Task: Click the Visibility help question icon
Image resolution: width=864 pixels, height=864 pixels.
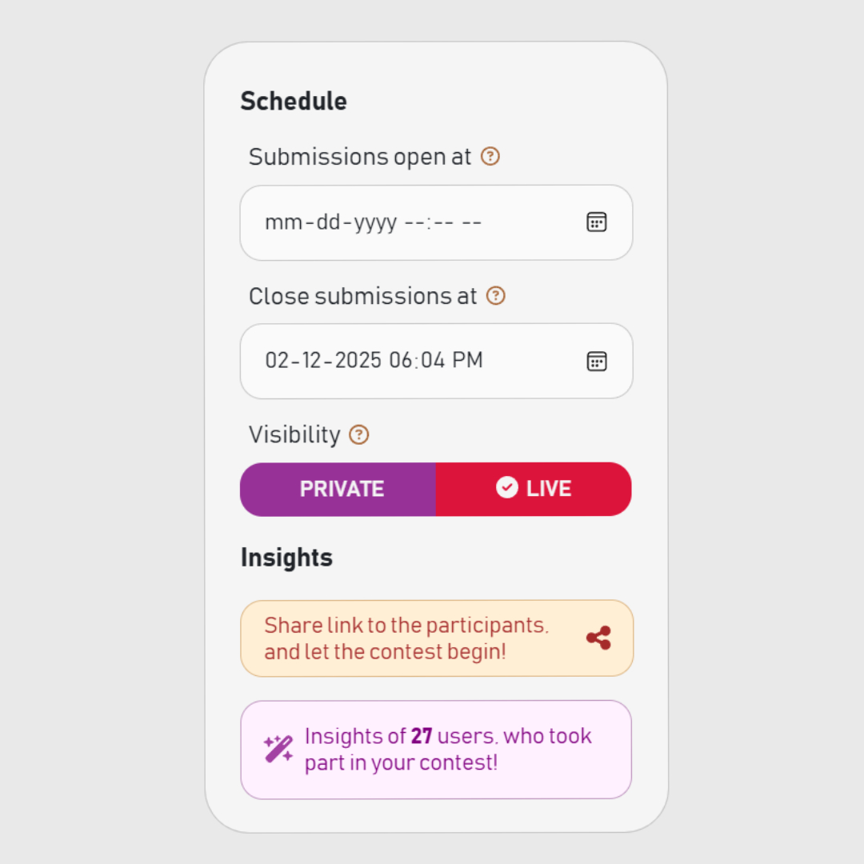Action: pyautogui.click(x=358, y=434)
